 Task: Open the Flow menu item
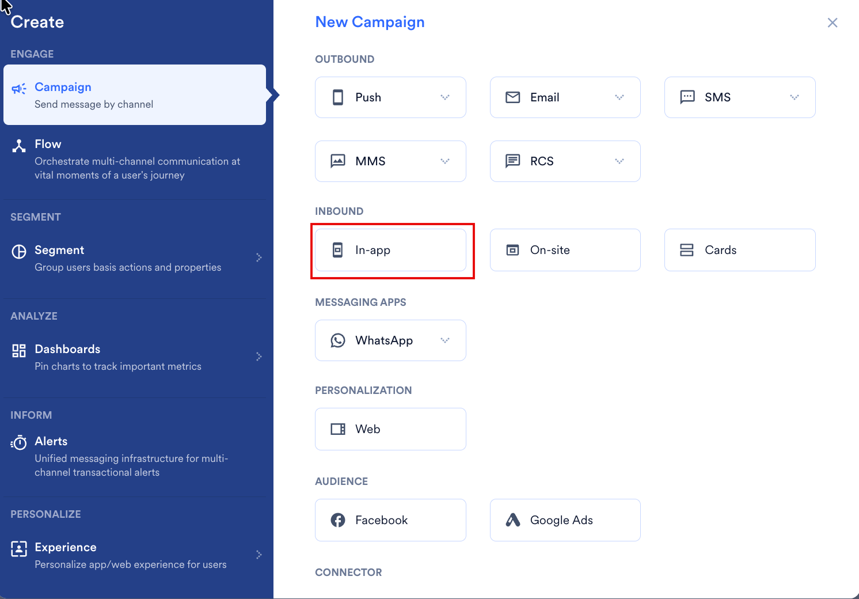135,160
